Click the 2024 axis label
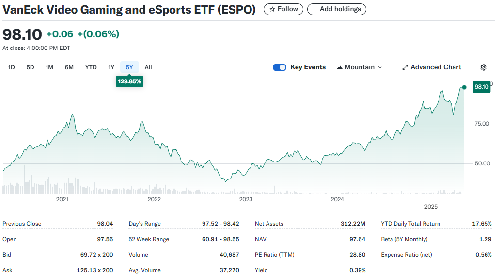Image resolution: width=502 pixels, height=276 pixels. coord(337,199)
